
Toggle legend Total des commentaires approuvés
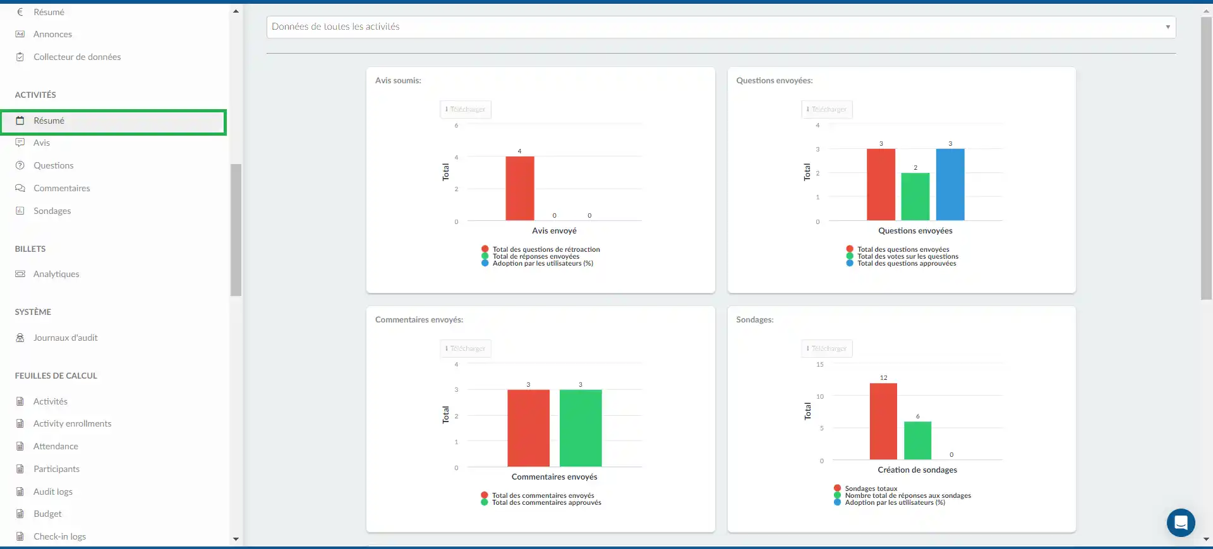541,502
